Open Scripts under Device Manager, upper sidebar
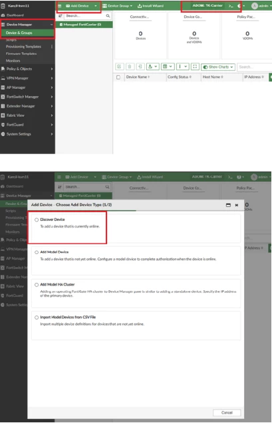The height and width of the screenshot is (423, 272). [x=11, y=40]
